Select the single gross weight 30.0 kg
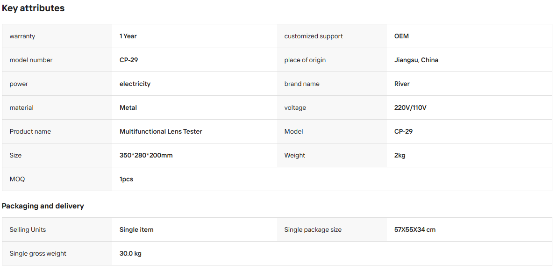The image size is (557, 272). 130,253
